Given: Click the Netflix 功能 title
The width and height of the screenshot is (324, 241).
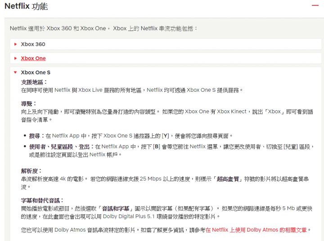Looking at the screenshot, I should [x=26, y=6].
